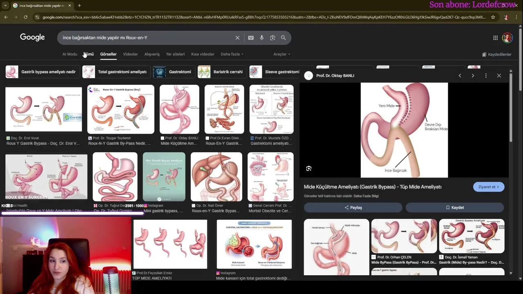Click the browser address bar

point(264,17)
